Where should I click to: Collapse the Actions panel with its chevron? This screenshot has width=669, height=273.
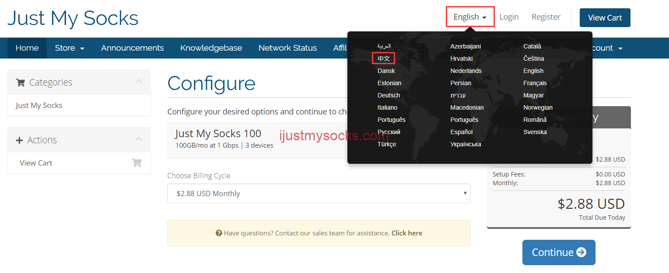[x=139, y=139]
